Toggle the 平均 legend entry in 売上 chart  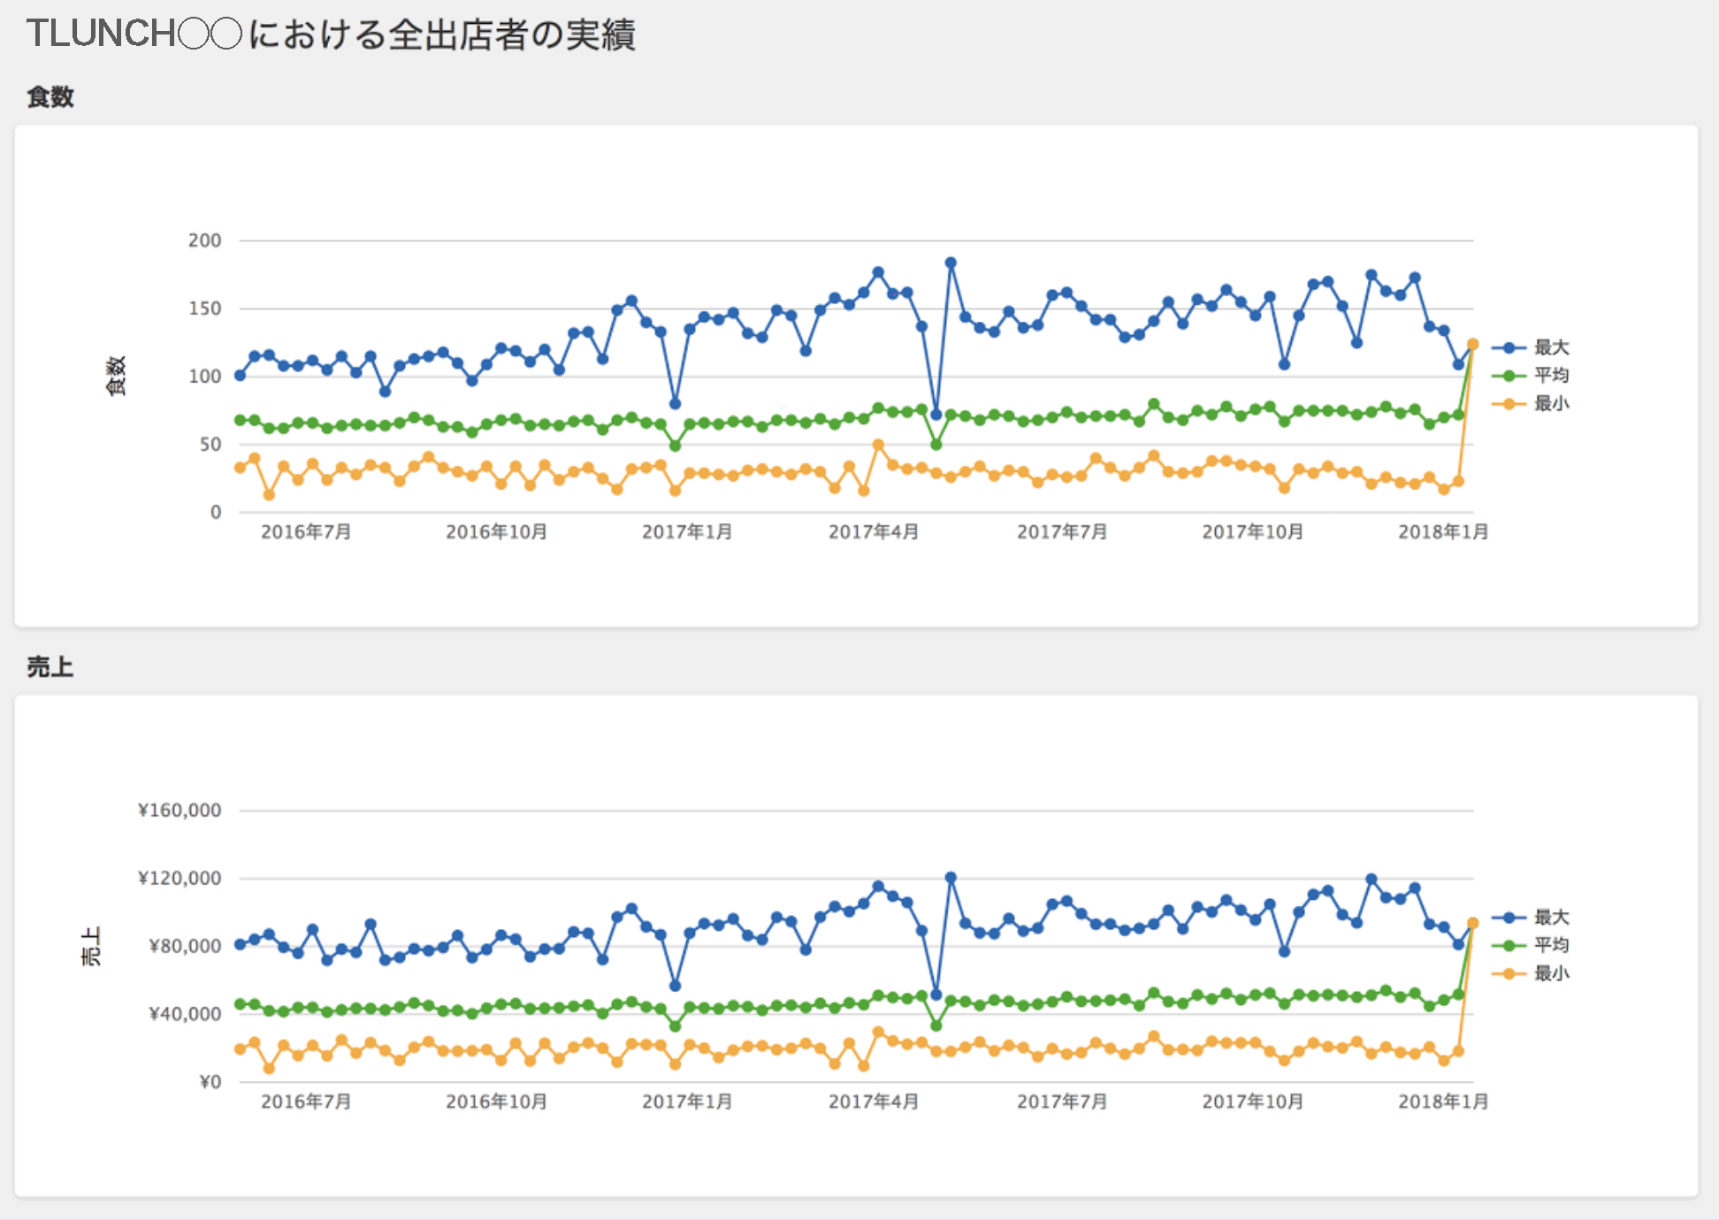tap(1531, 945)
